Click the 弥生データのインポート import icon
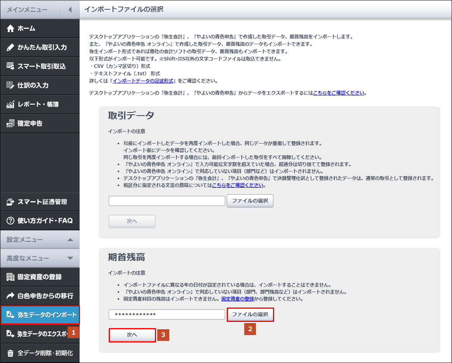The width and height of the screenshot is (452, 363). 10,315
